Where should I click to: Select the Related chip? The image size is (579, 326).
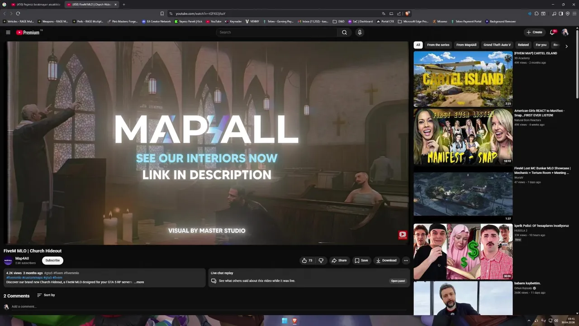523,45
